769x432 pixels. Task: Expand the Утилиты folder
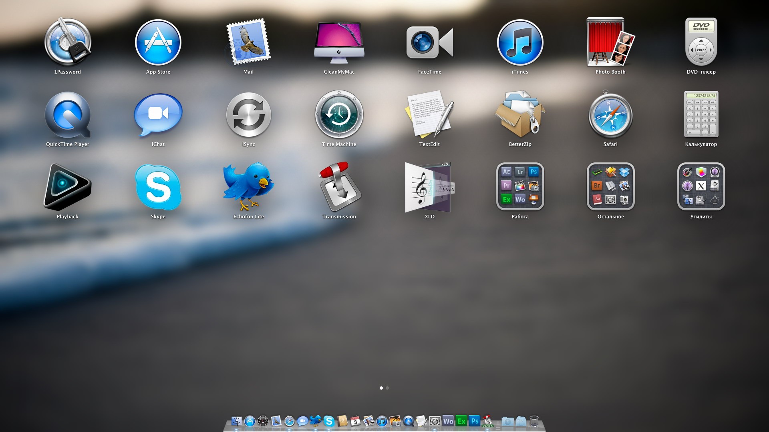click(x=701, y=186)
